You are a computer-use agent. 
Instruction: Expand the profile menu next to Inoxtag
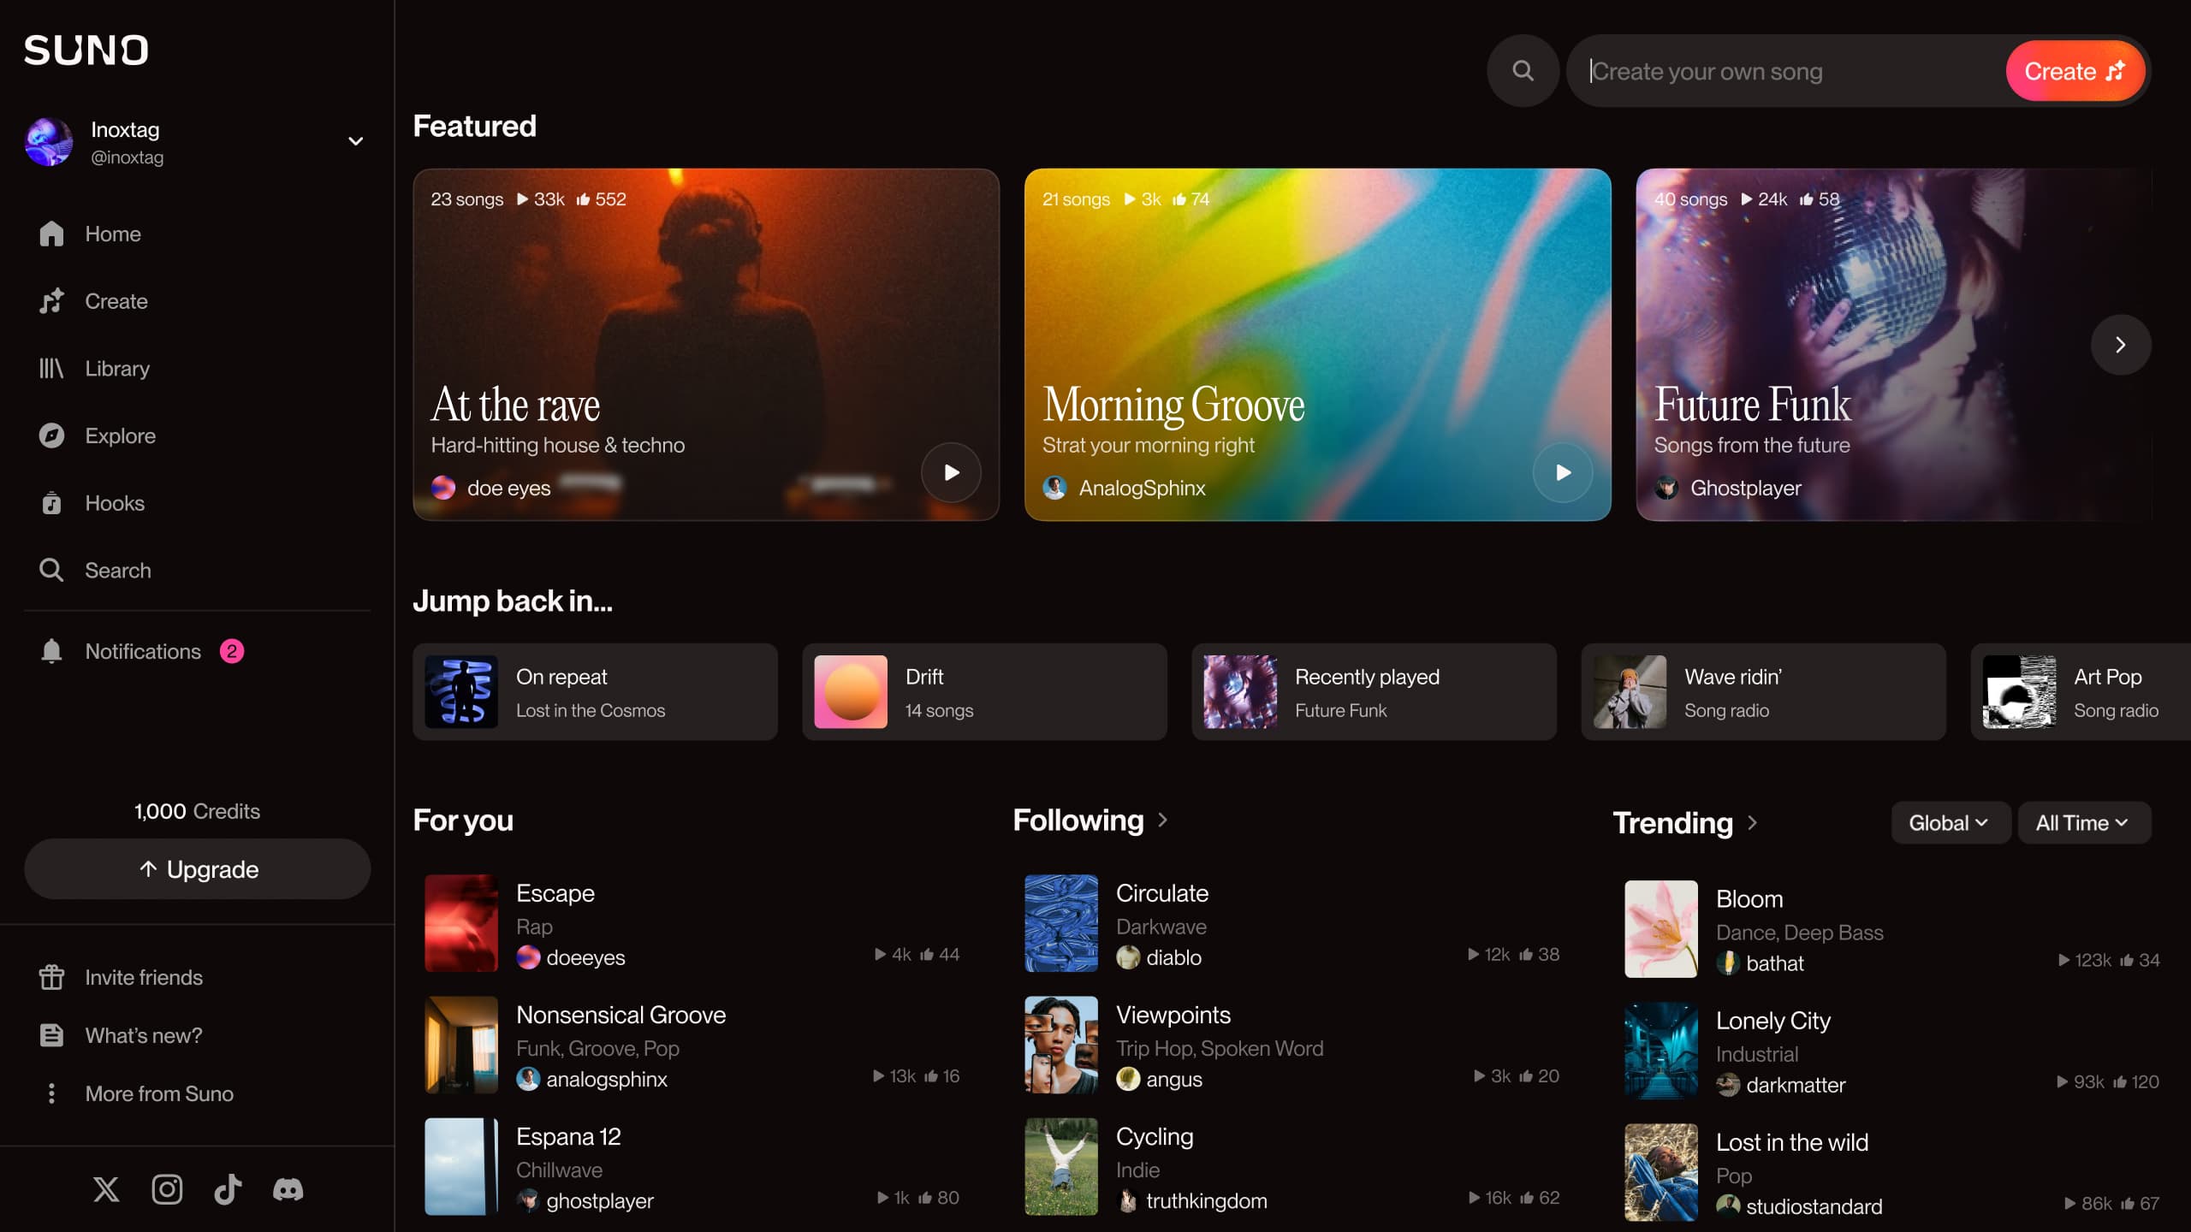(x=354, y=140)
